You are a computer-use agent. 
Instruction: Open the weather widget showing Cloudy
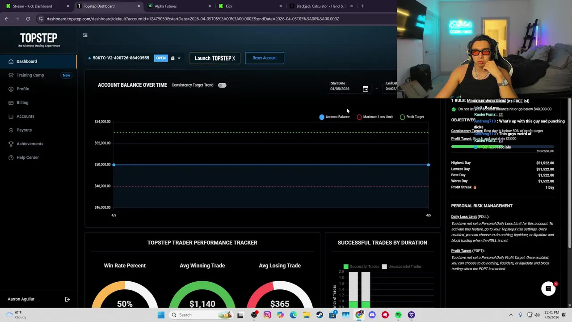[15, 315]
